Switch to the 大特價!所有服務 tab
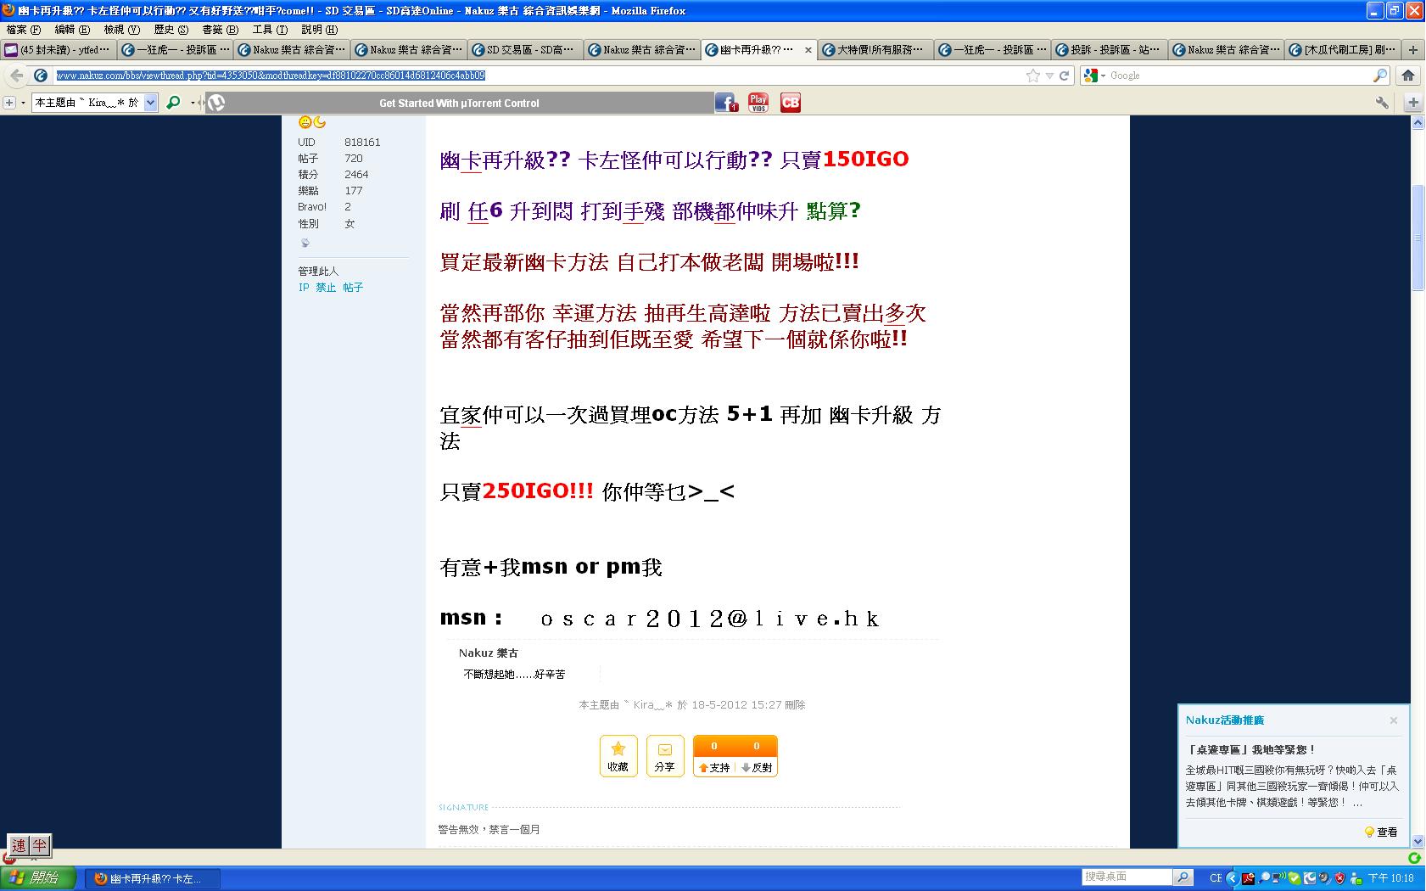This screenshot has width=1426, height=891. pyautogui.click(x=876, y=50)
